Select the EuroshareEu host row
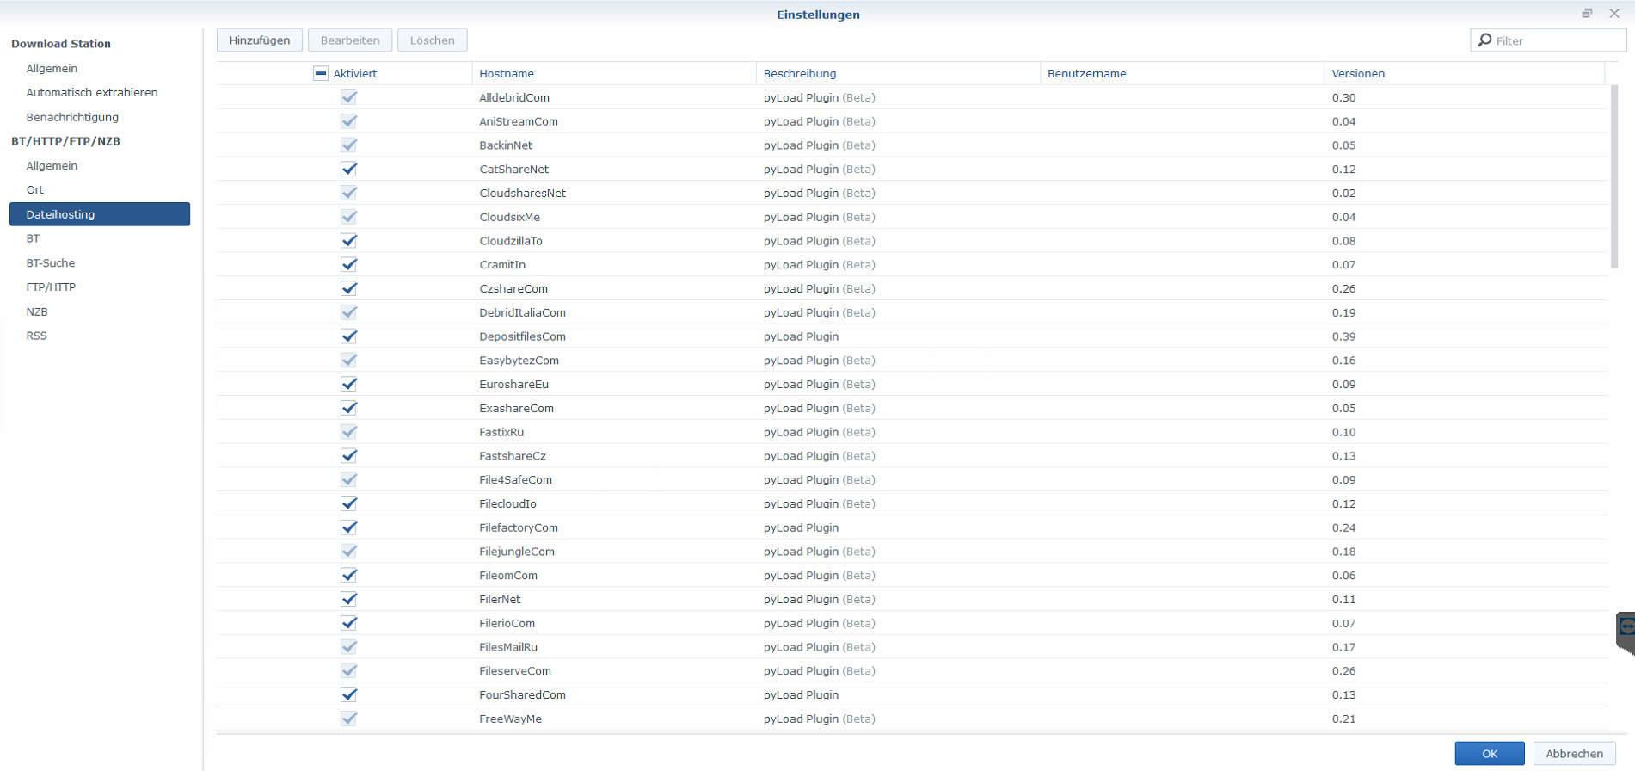Screen dimensions: 1635x771 click(x=913, y=384)
